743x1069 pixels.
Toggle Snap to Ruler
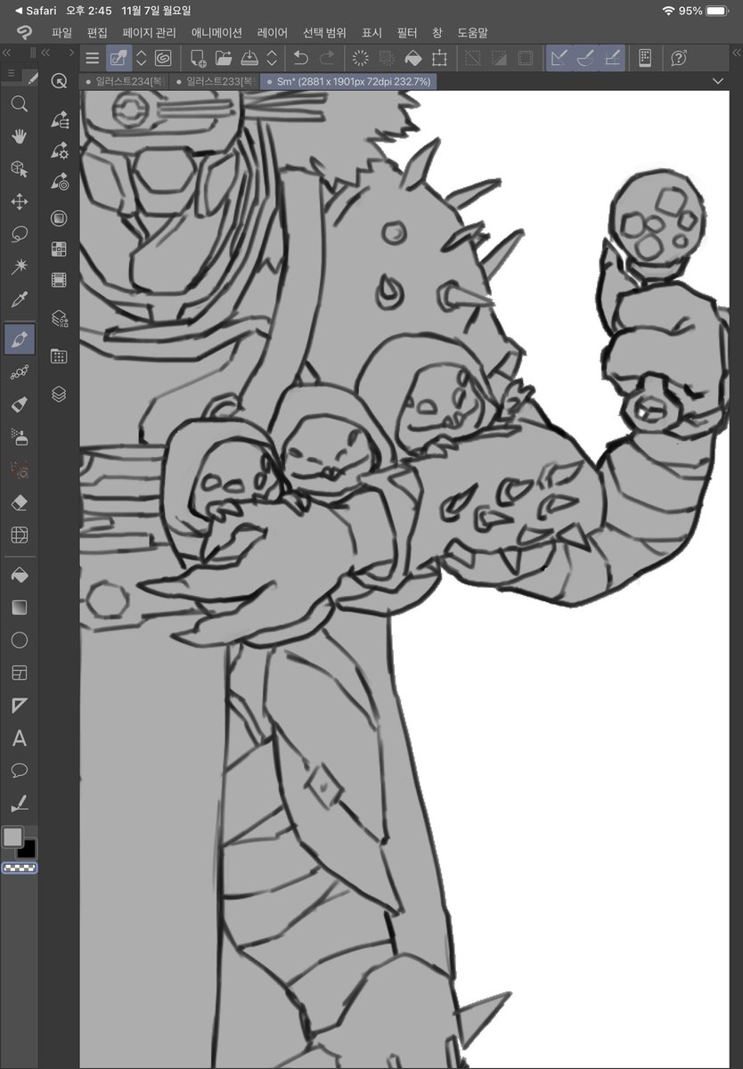pyautogui.click(x=559, y=59)
